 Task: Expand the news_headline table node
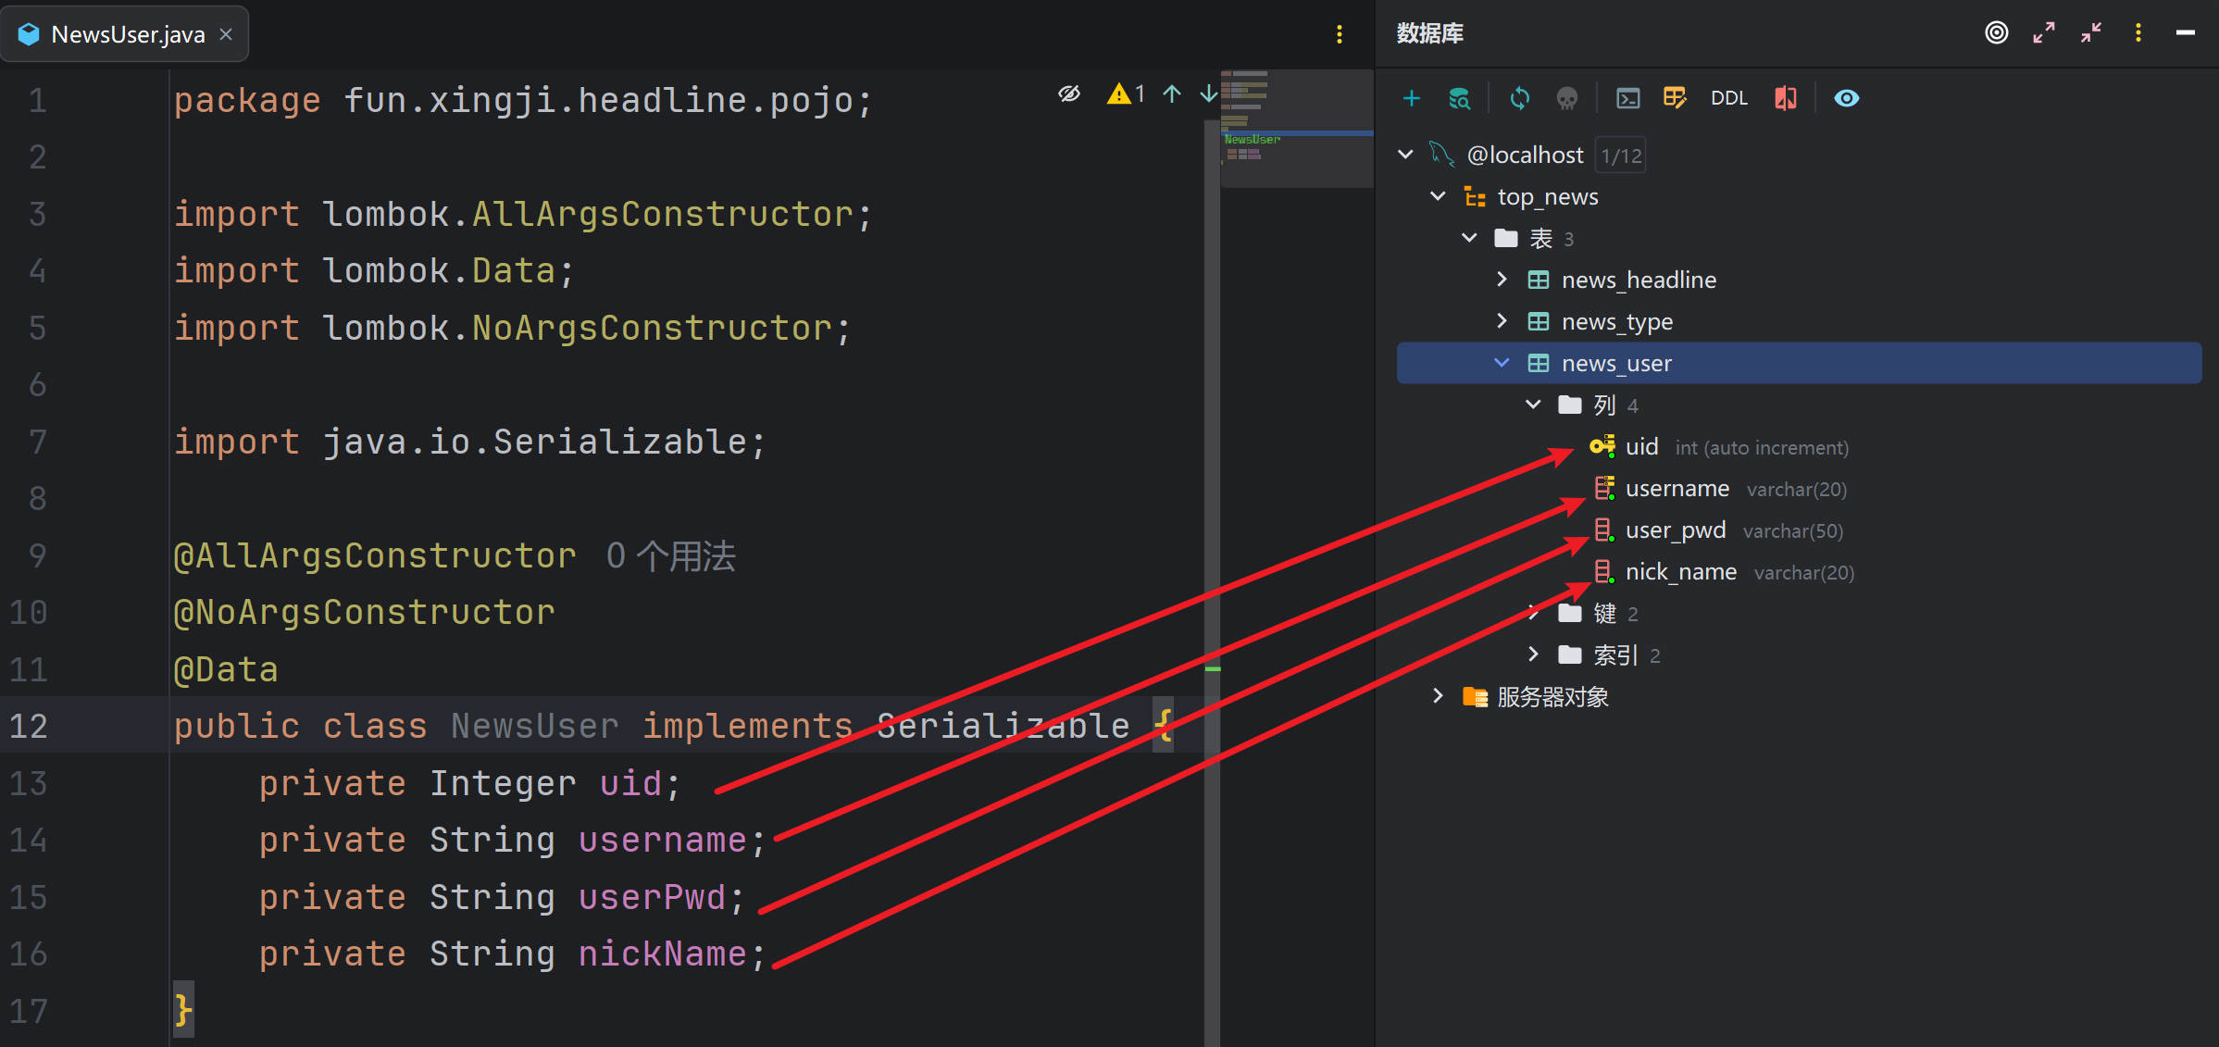click(x=1502, y=280)
